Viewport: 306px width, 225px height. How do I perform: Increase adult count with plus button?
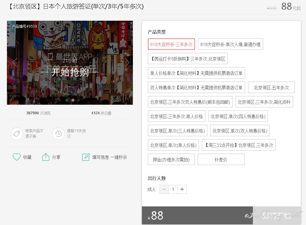tap(182, 189)
